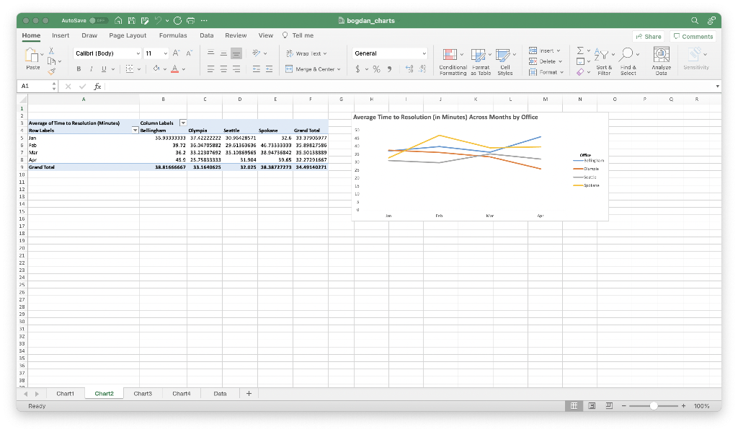Switch to Page Layout view in status bar
The height and width of the screenshot is (432, 738).
point(592,405)
